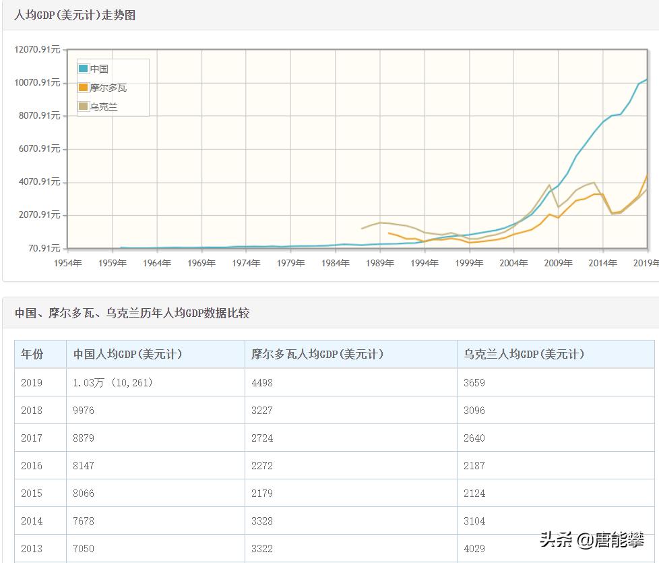Click Moldova's 4498 value for 2019
Screen dimensions: 659x563
260,382
